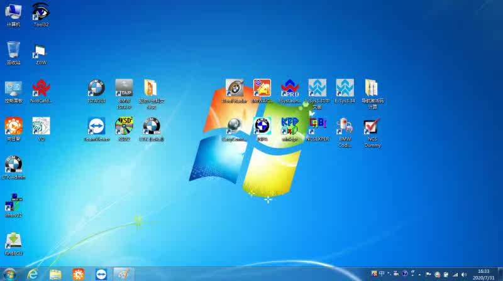Open the clock showing 16:33
The image size is (503, 281).
[484, 275]
